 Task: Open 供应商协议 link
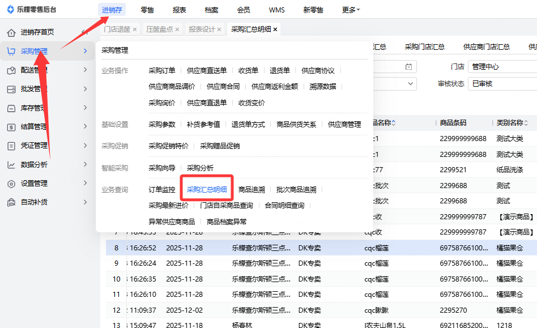(x=318, y=71)
